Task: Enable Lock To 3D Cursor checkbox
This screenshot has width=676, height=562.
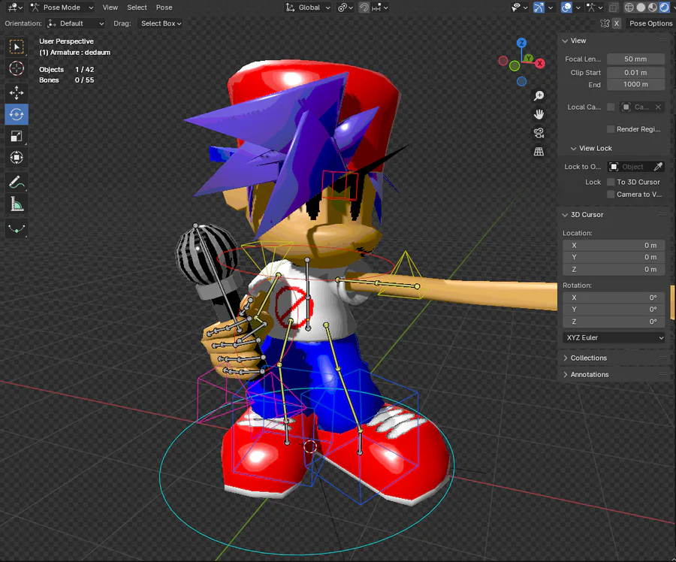Action: point(611,182)
